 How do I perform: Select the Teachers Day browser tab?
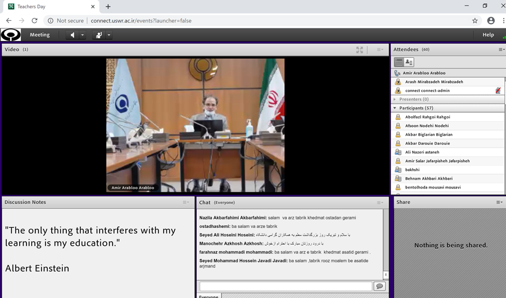click(x=52, y=6)
